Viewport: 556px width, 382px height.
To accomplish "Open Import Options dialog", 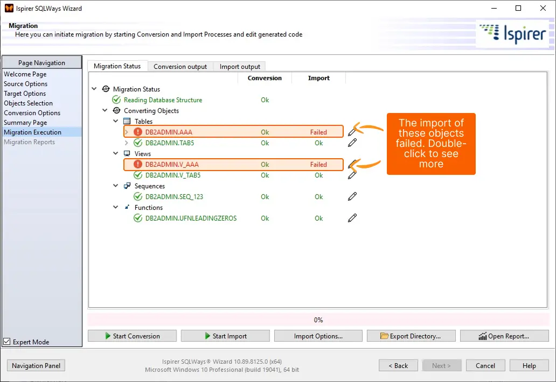I will point(318,336).
